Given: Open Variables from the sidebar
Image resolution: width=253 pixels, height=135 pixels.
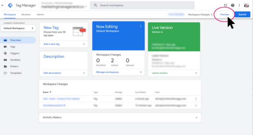Looking at the screenshot, I should (x=15, y=60).
